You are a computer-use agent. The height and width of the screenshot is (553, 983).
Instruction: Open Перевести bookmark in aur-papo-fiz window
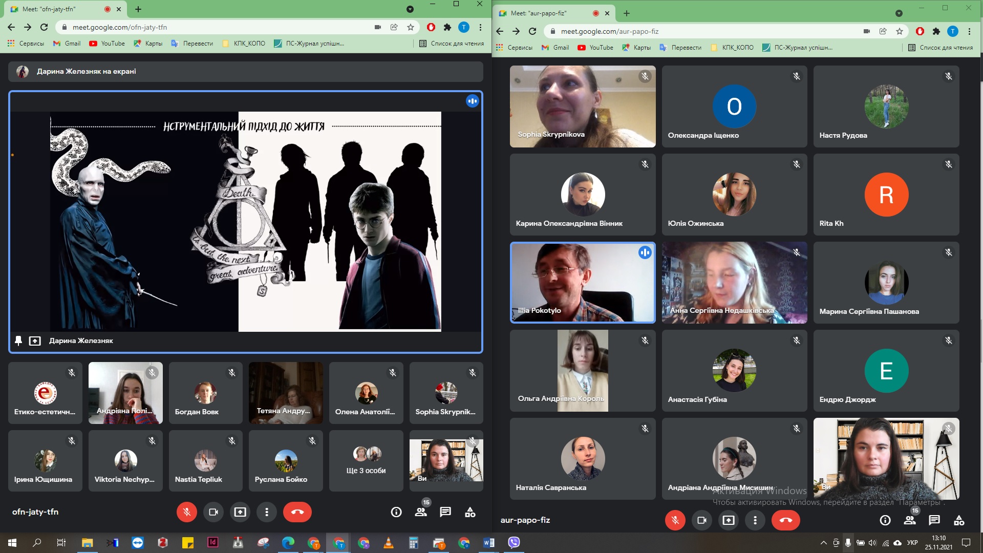[680, 48]
